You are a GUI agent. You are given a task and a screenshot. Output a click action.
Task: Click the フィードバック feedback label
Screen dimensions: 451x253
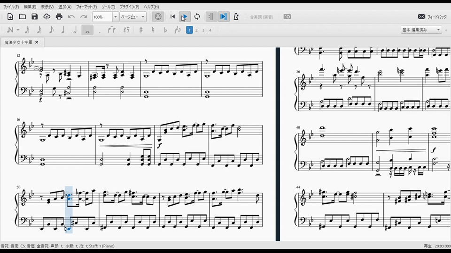click(x=437, y=17)
